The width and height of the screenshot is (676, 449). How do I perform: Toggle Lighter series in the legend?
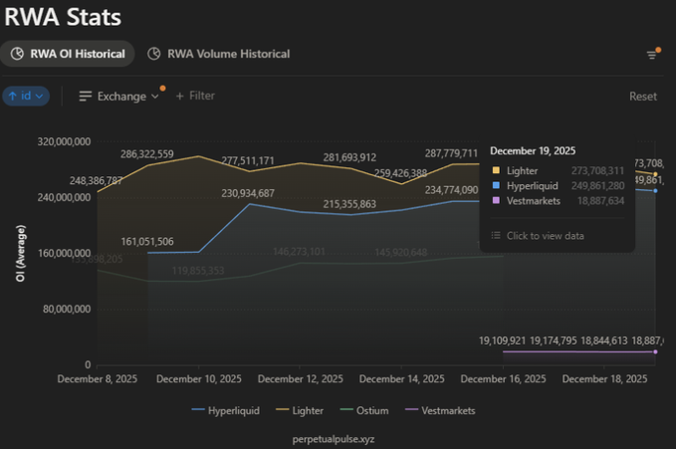coord(313,410)
